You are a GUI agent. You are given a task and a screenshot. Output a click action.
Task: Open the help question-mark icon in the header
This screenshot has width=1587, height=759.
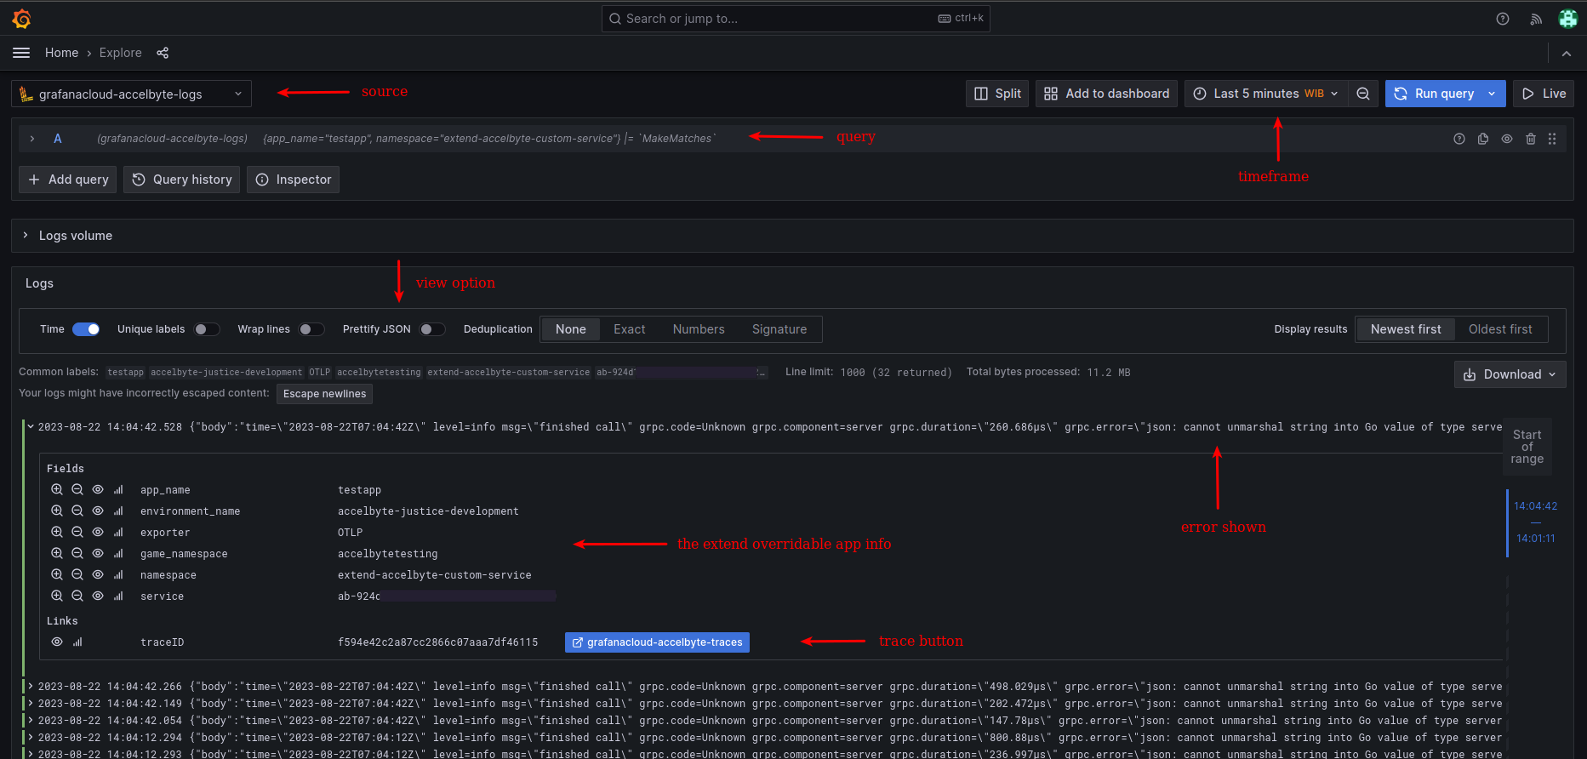(1503, 19)
